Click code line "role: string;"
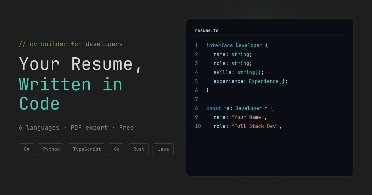Image resolution: width=372 pixels, height=195 pixels. pos(233,63)
